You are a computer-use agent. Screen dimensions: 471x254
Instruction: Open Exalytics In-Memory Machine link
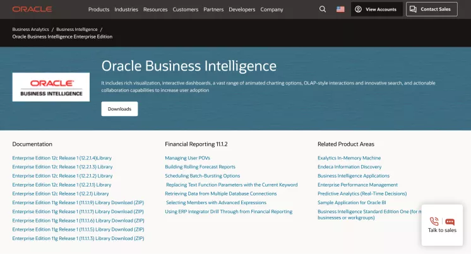coord(349,158)
